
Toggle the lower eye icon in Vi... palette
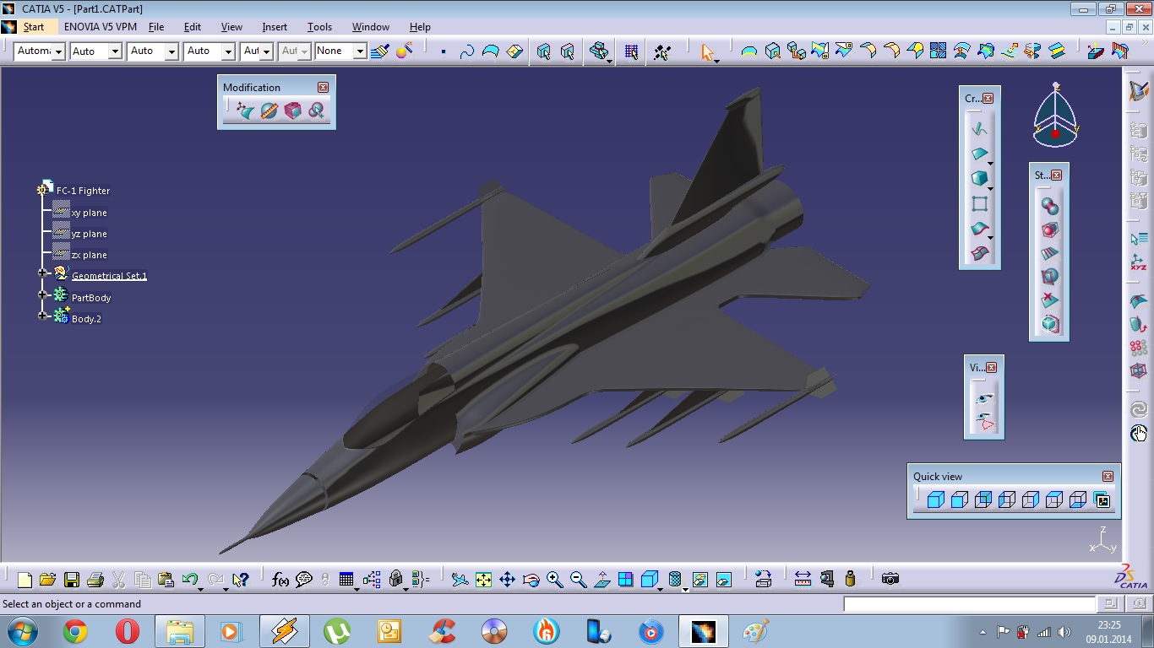click(984, 422)
